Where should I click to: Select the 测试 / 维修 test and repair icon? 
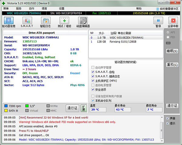[65, 22]
